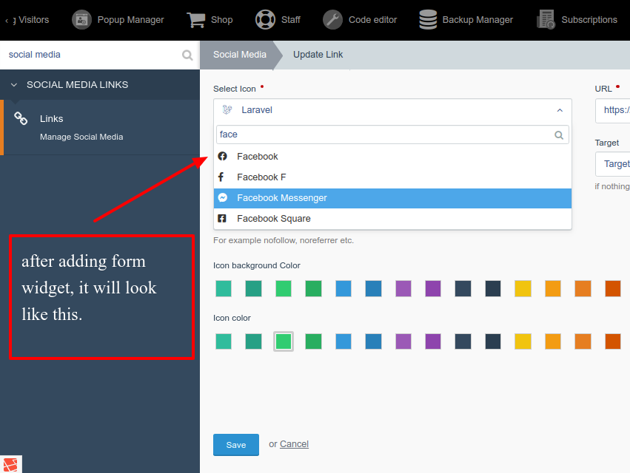Select the Update Link breadcrumb
The image size is (630, 473).
318,55
